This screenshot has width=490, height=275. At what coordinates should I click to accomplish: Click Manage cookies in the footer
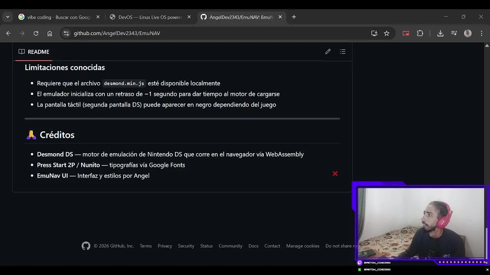point(303,246)
